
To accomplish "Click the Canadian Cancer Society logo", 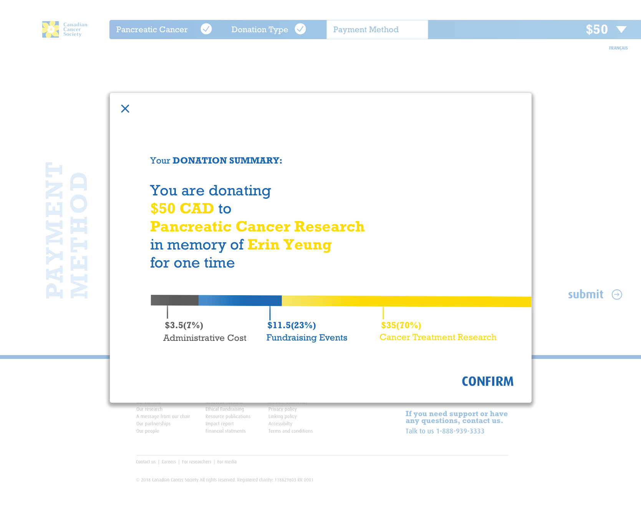I will pos(65,30).
